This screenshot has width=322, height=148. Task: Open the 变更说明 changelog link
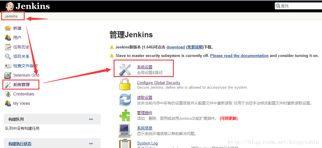coord(195,47)
